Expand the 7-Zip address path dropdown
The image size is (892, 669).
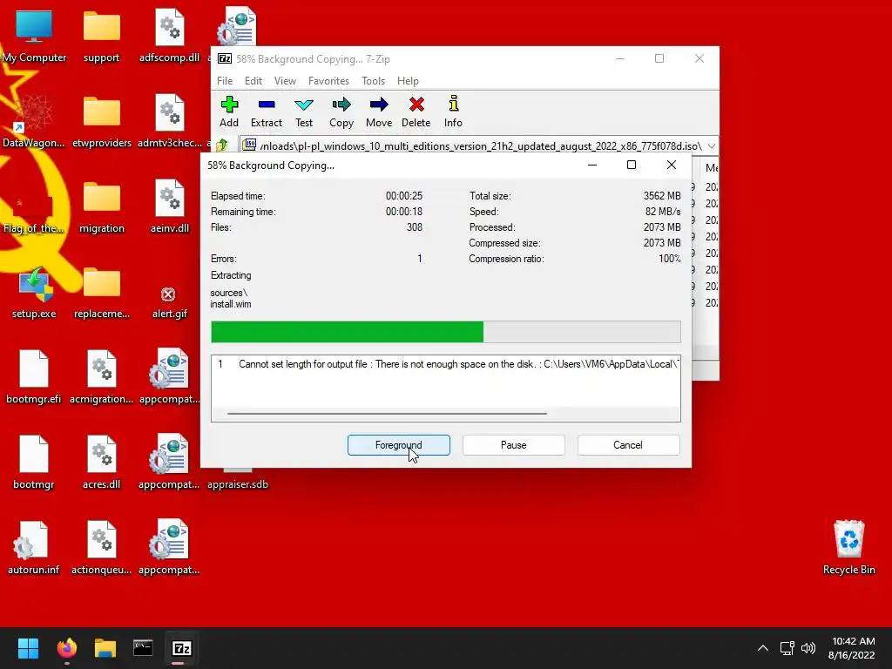pyautogui.click(x=712, y=146)
